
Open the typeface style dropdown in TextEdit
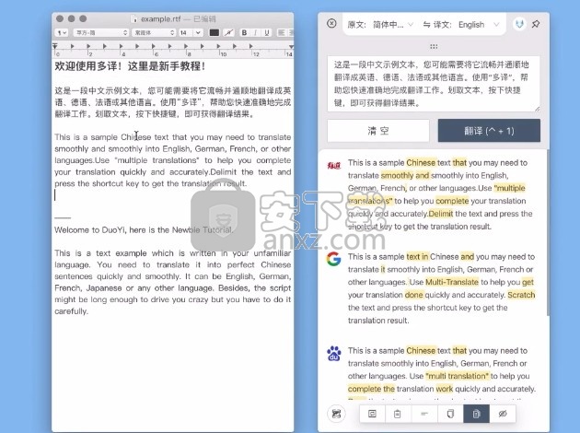[154, 33]
